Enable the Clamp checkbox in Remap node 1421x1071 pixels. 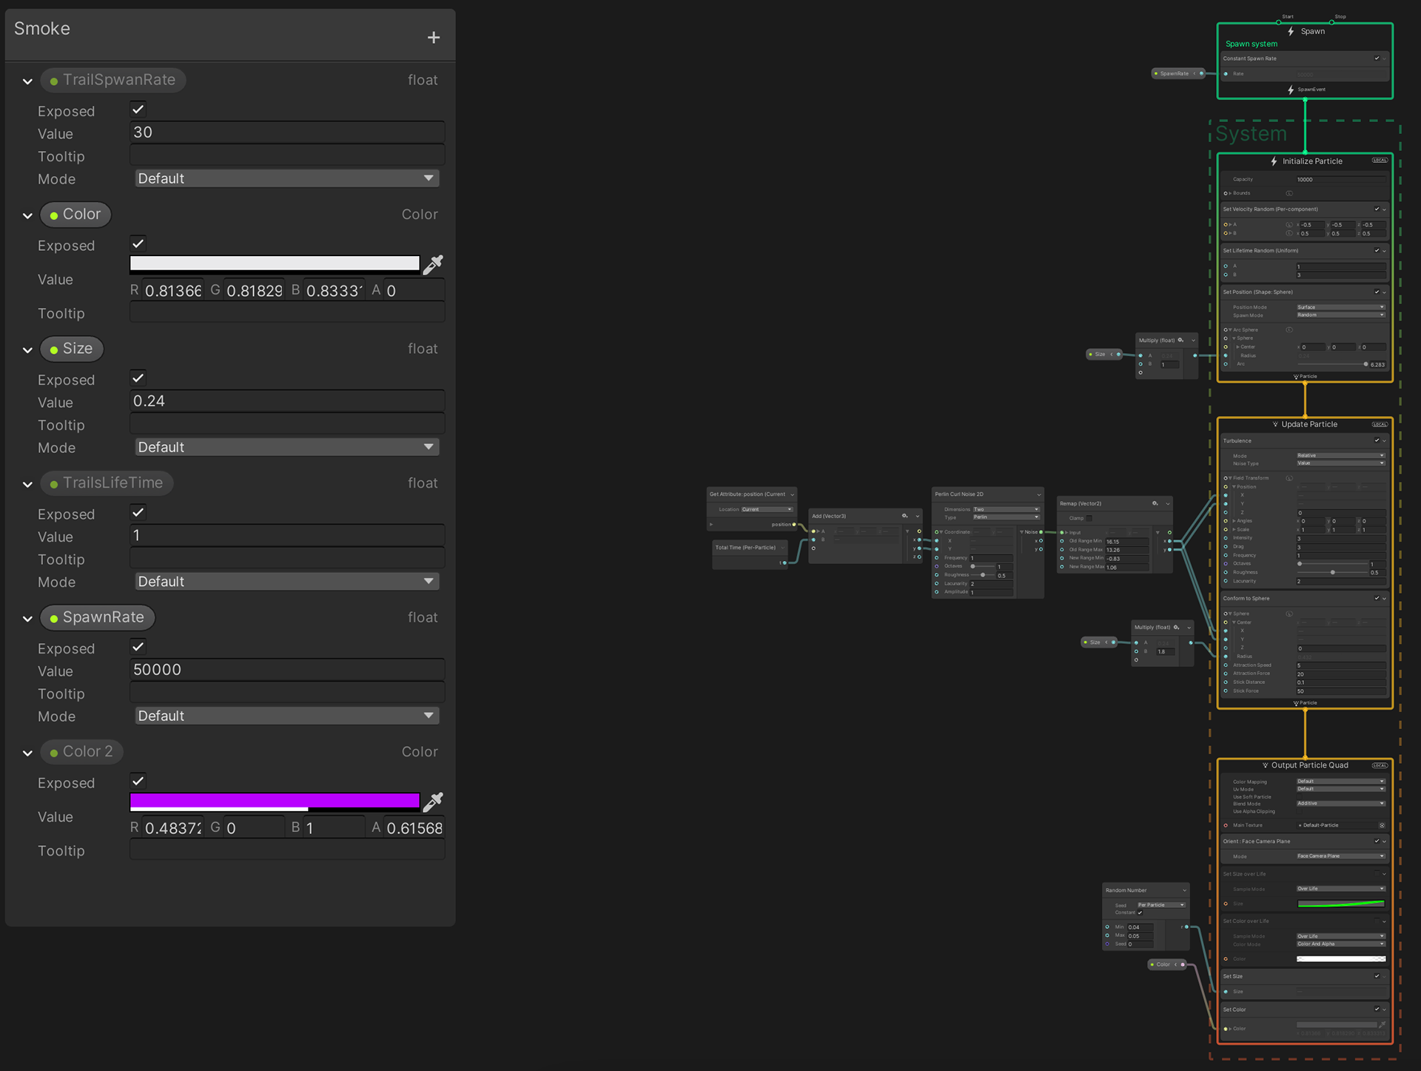[1089, 518]
